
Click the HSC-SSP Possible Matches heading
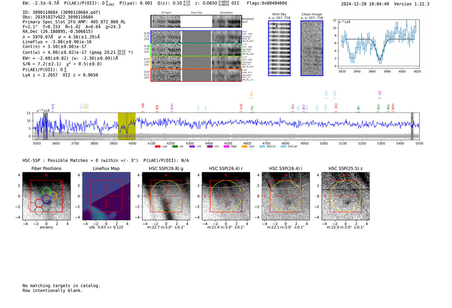(106, 160)
